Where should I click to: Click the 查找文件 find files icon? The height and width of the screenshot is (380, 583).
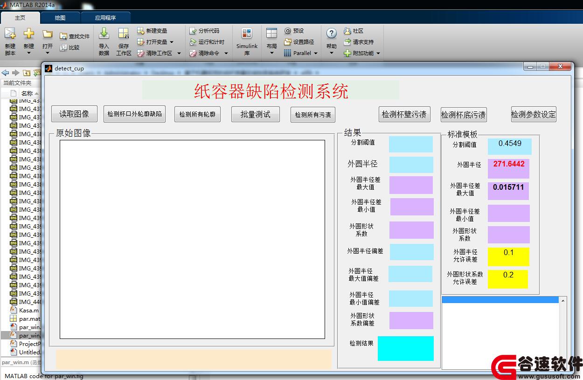63,36
